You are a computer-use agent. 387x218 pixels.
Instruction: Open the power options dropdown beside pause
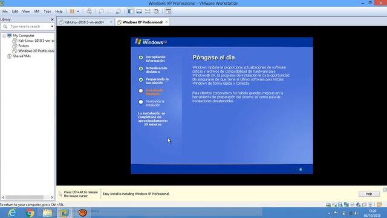pyautogui.click(x=78, y=12)
